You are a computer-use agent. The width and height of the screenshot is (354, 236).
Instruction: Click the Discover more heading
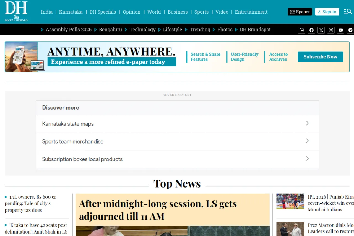point(61,108)
